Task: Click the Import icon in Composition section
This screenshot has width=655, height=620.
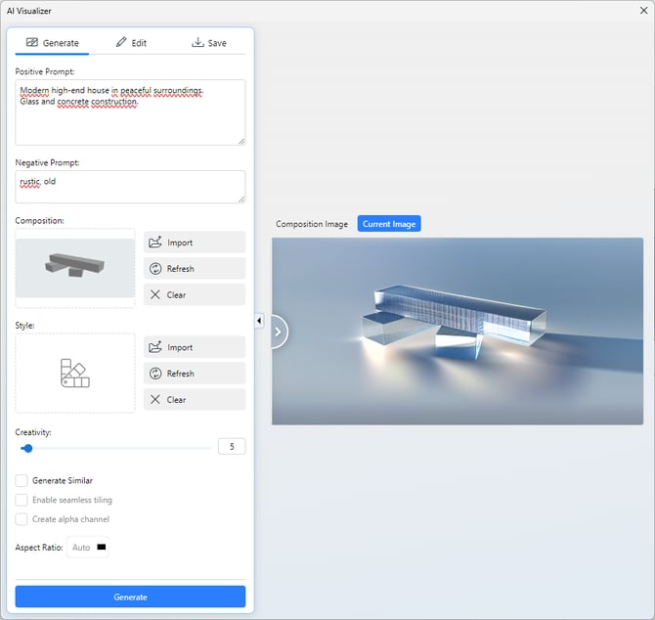Action: coord(155,243)
